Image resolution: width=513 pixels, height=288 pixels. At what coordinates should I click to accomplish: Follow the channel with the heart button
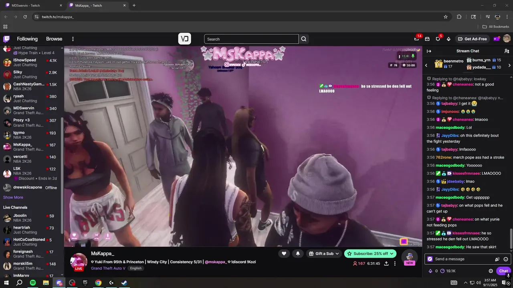click(284, 253)
